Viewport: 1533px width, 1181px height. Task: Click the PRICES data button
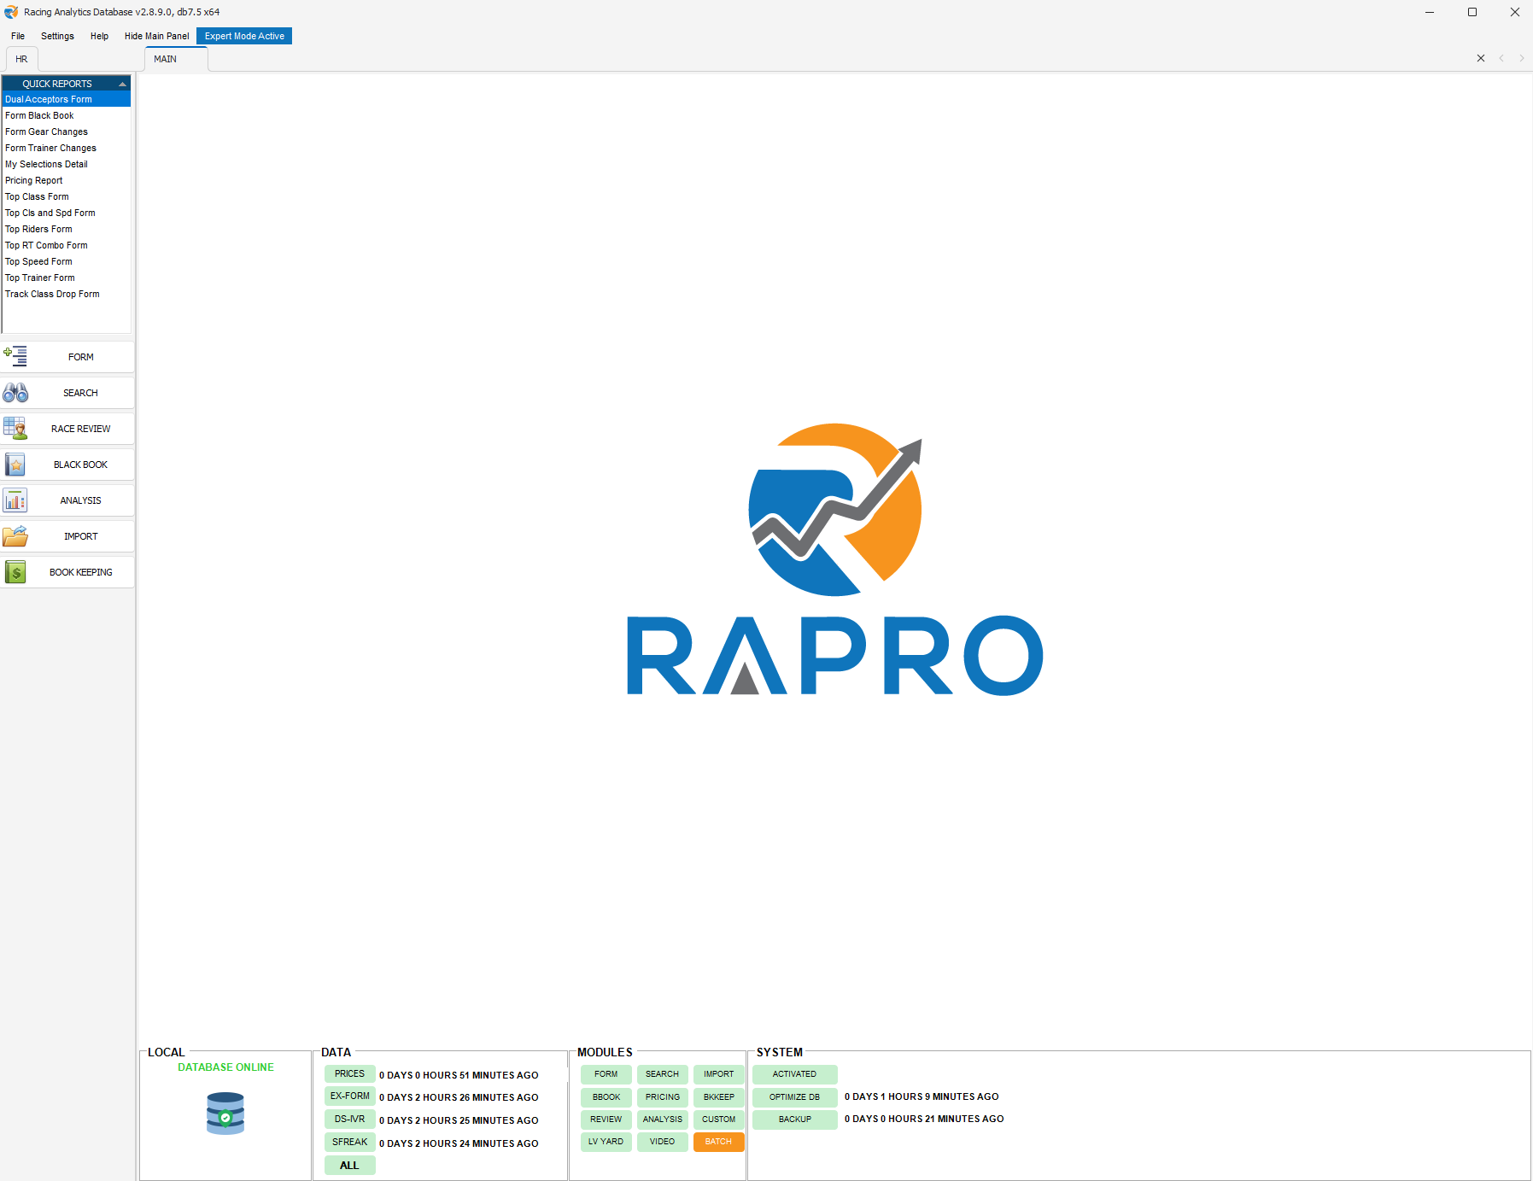point(349,1073)
